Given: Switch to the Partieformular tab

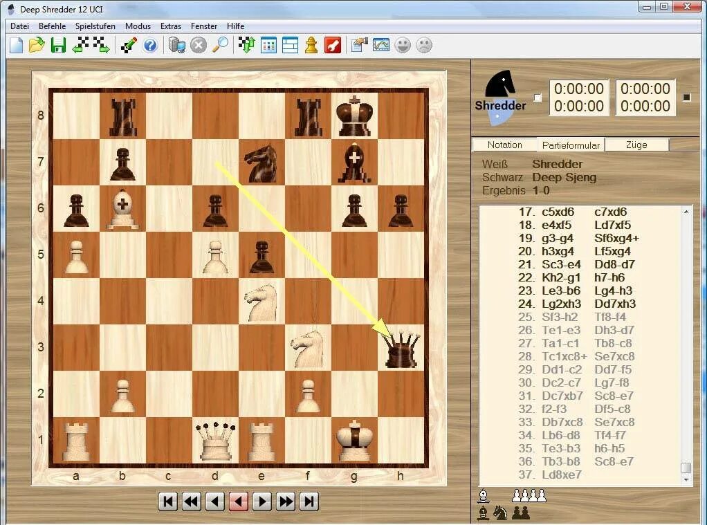Looking at the screenshot, I should tap(571, 145).
